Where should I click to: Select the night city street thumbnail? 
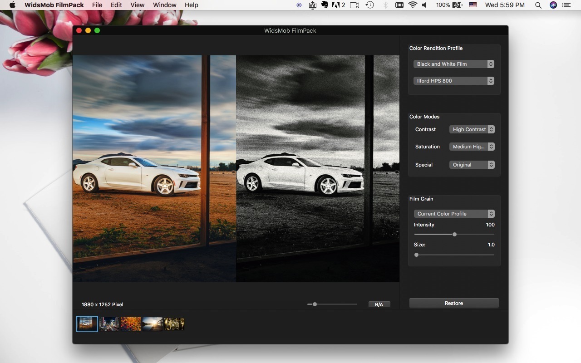click(x=108, y=324)
